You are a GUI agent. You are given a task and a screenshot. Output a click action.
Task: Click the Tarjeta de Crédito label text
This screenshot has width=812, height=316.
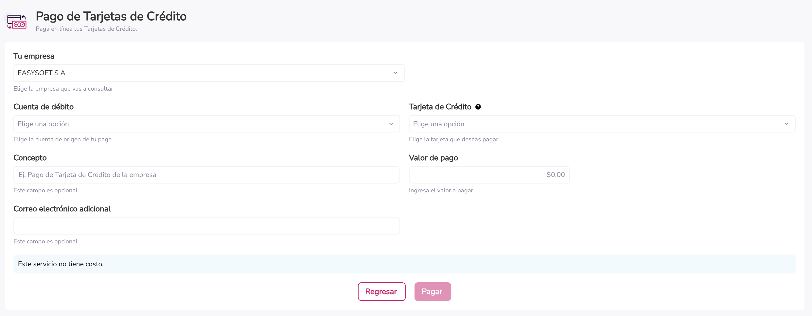[440, 107]
